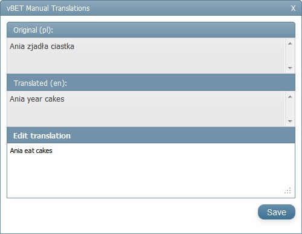Click scroll-down arrow in Translated text box

click(x=290, y=122)
